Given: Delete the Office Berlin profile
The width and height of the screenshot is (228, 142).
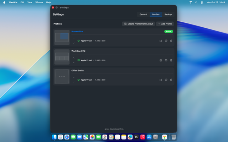Looking at the screenshot, I should pos(171,80).
